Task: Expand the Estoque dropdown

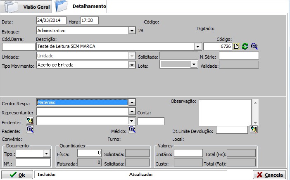Action: pos(132,30)
